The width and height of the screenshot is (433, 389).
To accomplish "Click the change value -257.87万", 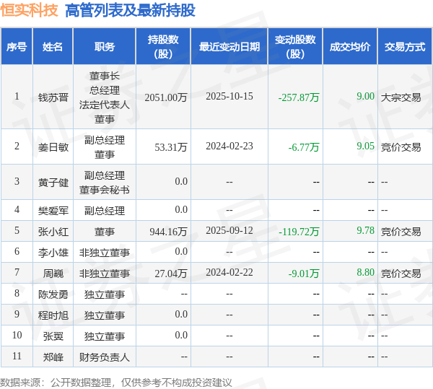I will pos(299,97).
